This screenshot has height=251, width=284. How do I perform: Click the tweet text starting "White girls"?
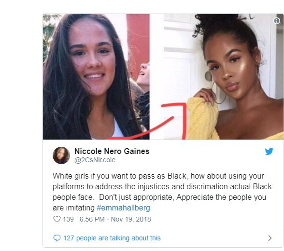(162, 192)
